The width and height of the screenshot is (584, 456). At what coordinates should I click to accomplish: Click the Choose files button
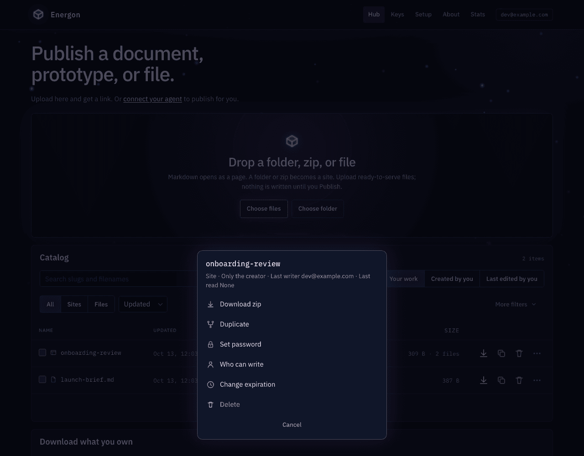(x=264, y=209)
